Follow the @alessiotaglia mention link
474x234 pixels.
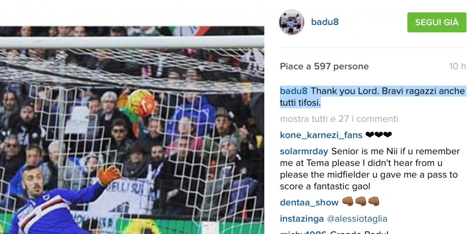(x=357, y=219)
